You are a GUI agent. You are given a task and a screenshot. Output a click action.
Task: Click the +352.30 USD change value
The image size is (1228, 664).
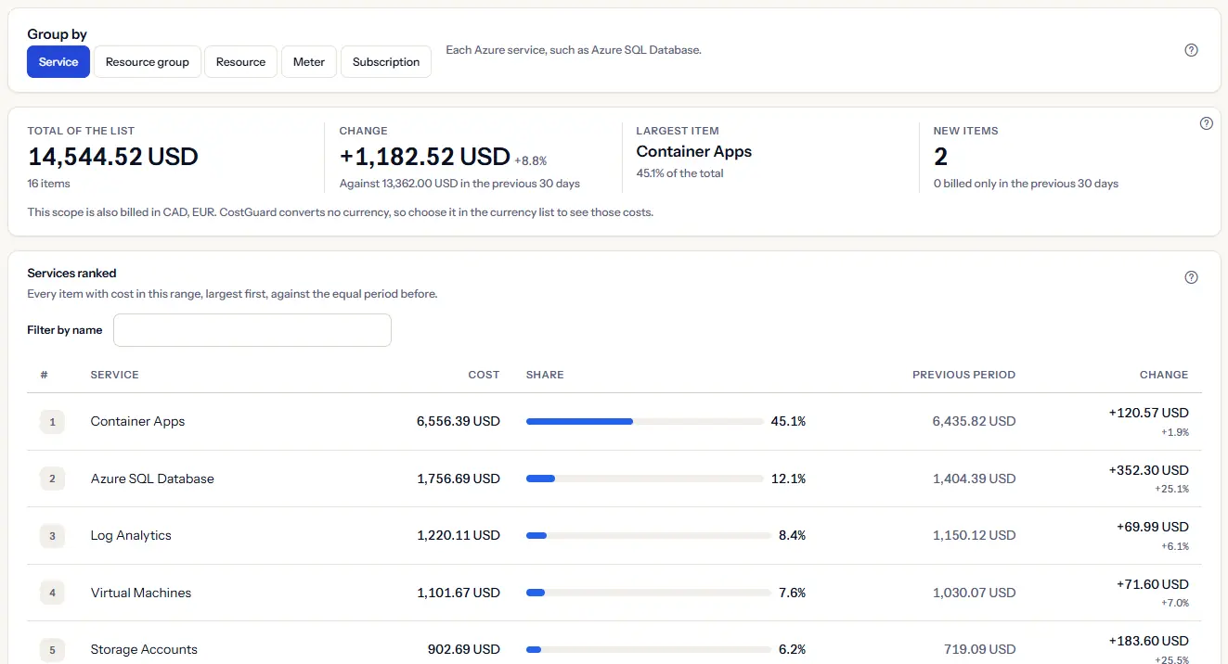[1149, 470]
